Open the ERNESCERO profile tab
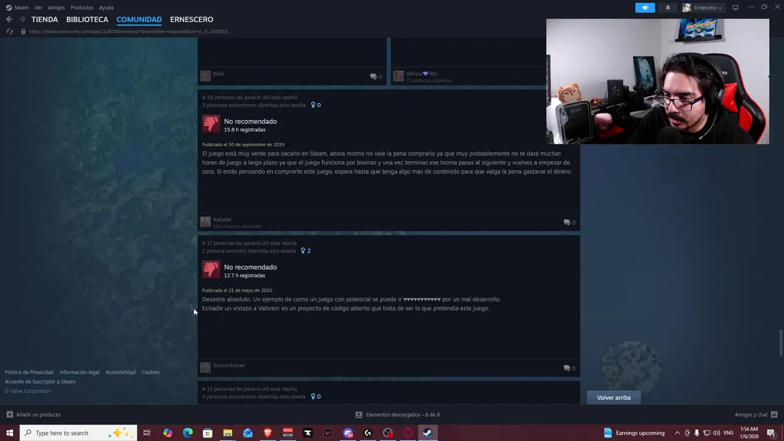This screenshot has width=784, height=441. click(x=192, y=20)
